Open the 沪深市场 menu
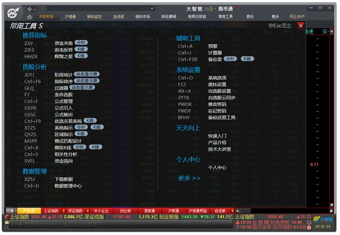Viewport: 340px width, 235px height. pyautogui.click(x=46, y=17)
